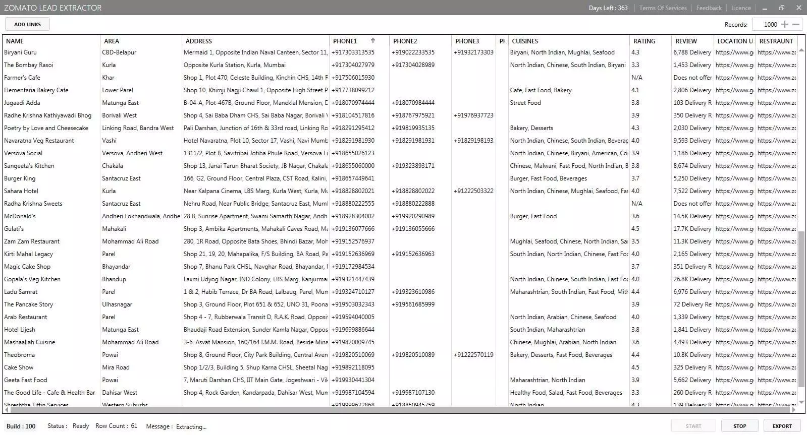
Task: Restore the window using the title bar icon
Action: [781, 8]
